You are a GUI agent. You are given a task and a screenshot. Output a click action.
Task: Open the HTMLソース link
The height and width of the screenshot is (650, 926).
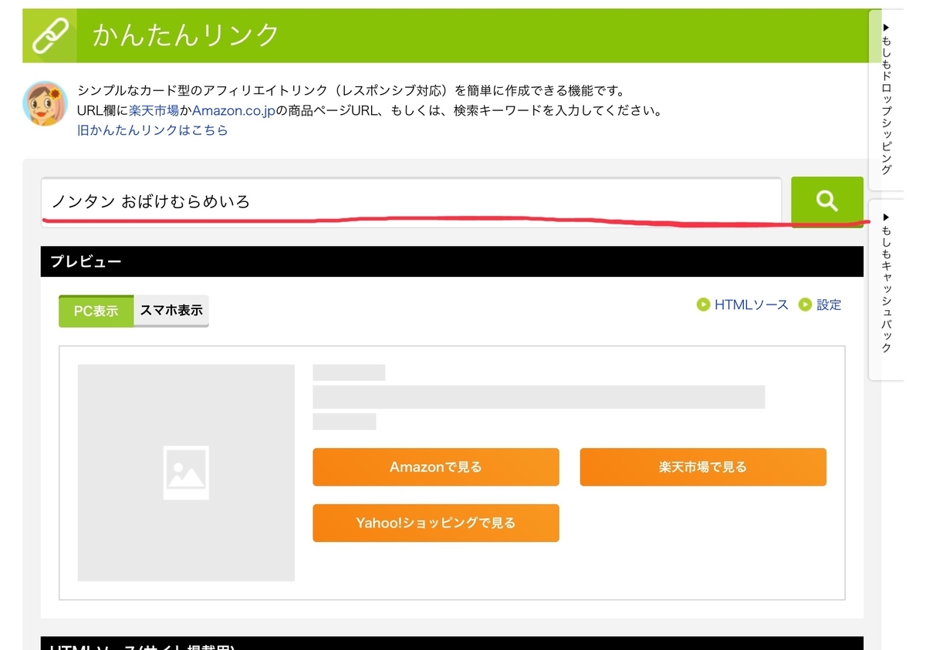click(x=751, y=305)
